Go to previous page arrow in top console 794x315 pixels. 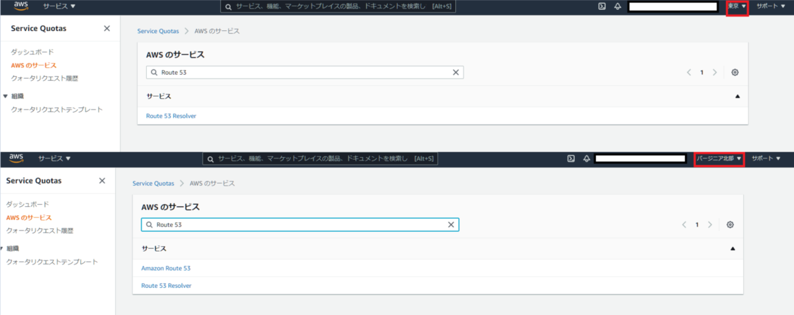tap(689, 73)
